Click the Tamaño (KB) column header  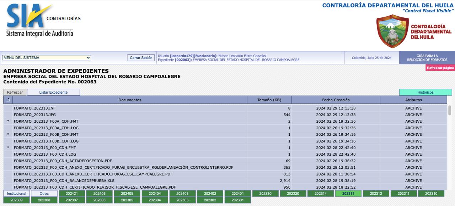[269, 100]
